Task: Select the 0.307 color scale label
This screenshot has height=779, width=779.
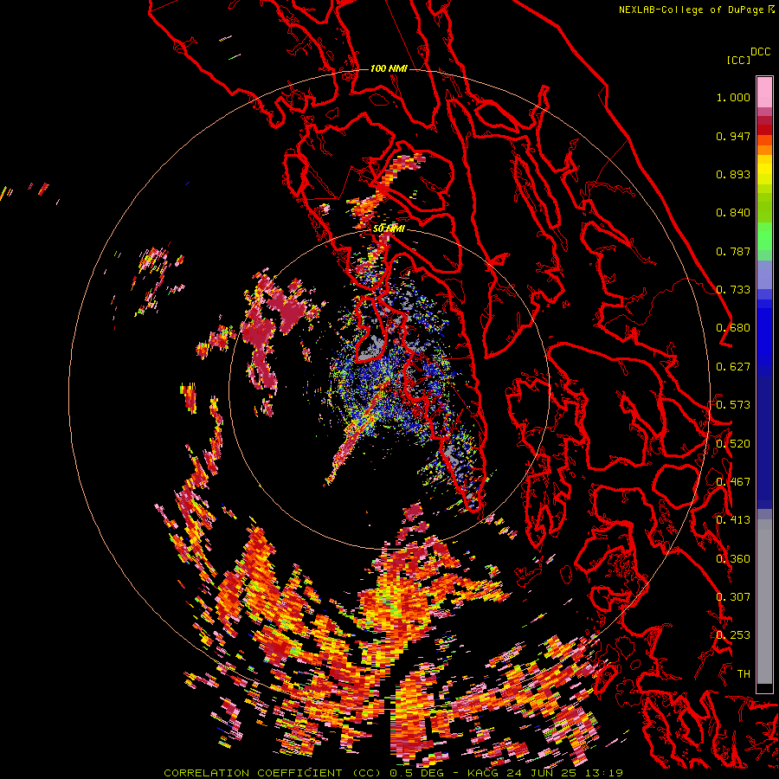Action: (733, 597)
